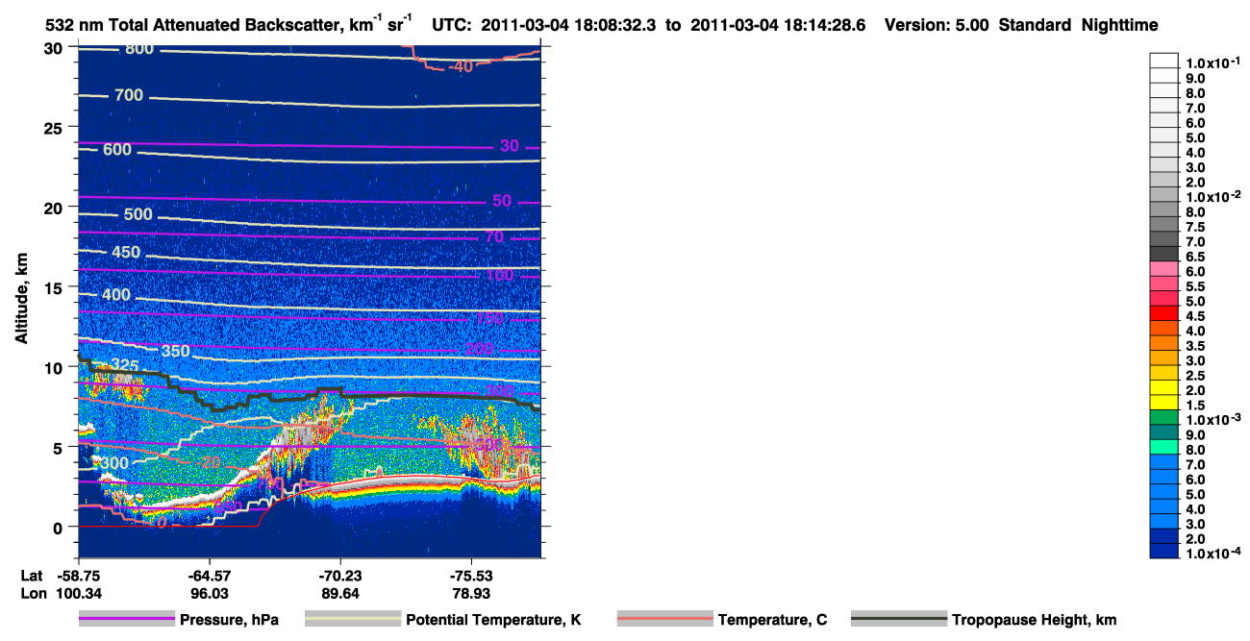Image resolution: width=1250 pixels, height=641 pixels.
Task: Click the "Temperature, C" legend text
Action: point(772,621)
